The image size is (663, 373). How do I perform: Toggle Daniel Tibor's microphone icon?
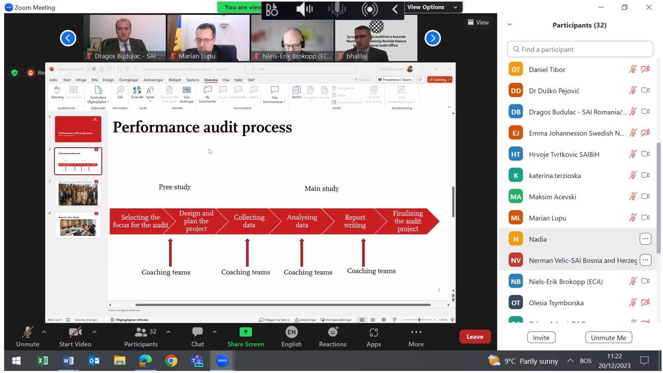point(633,69)
